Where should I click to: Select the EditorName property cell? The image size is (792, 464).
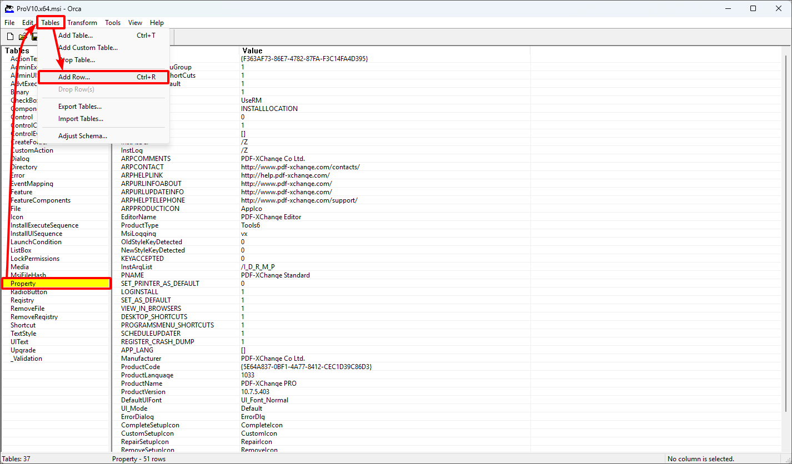tap(139, 217)
